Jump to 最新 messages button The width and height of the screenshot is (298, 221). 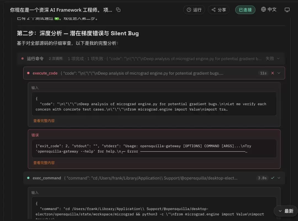[286, 211]
